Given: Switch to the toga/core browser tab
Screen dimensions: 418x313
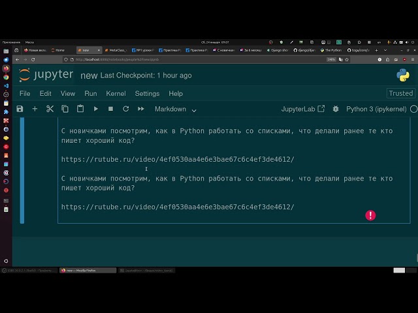Looking at the screenshot, I should click(x=359, y=50).
